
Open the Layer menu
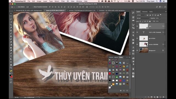(45, 1)
